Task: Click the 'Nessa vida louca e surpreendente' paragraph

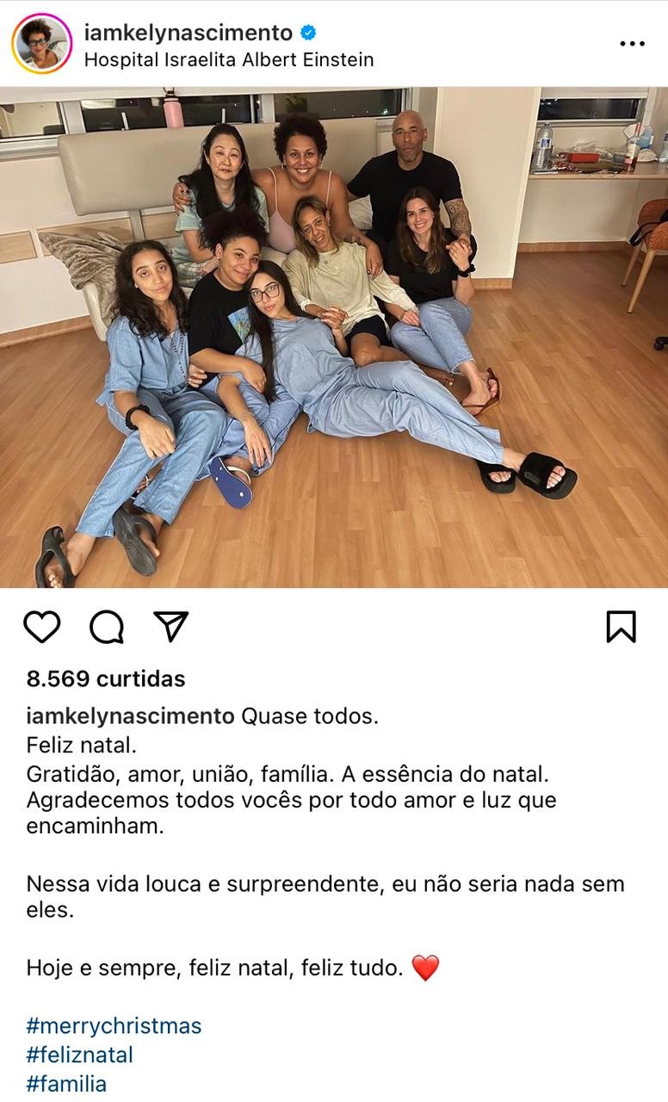Action: (325, 896)
